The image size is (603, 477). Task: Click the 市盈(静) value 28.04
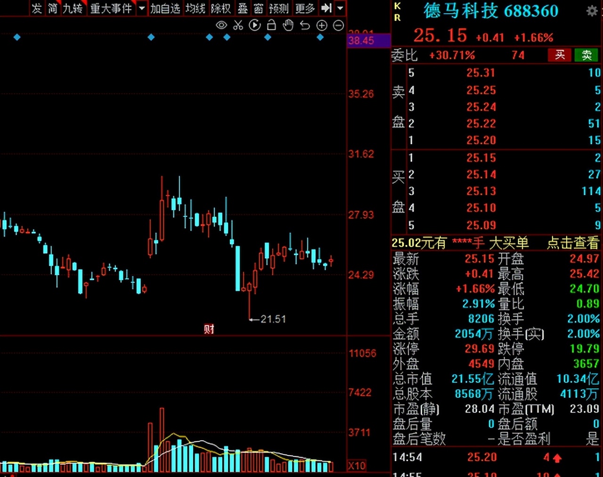pos(480,409)
